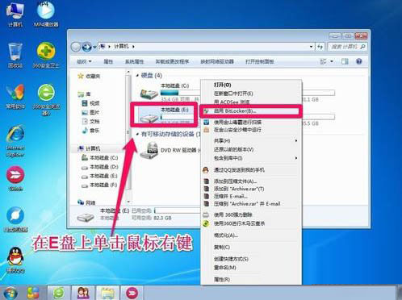Click the colorful blocks taskbar icon next to Start

(33, 293)
